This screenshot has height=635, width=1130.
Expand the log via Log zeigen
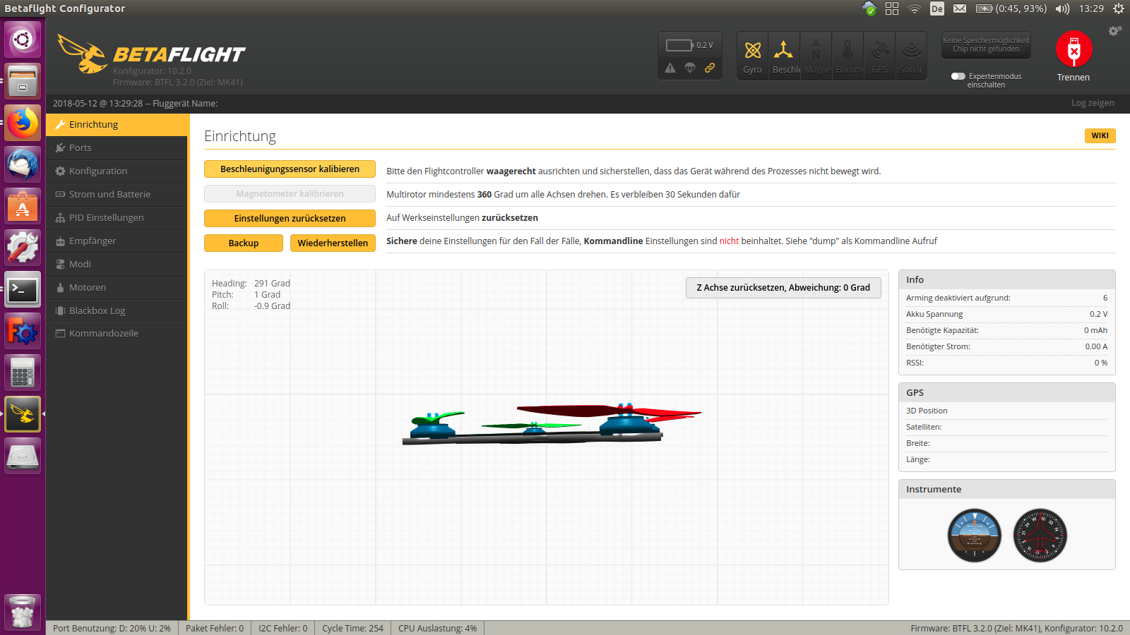(x=1093, y=103)
